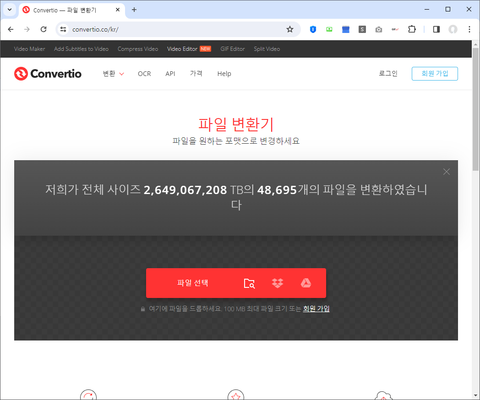Image resolution: width=480 pixels, height=400 pixels.
Task: Select the OCR menu item
Action: coord(144,74)
